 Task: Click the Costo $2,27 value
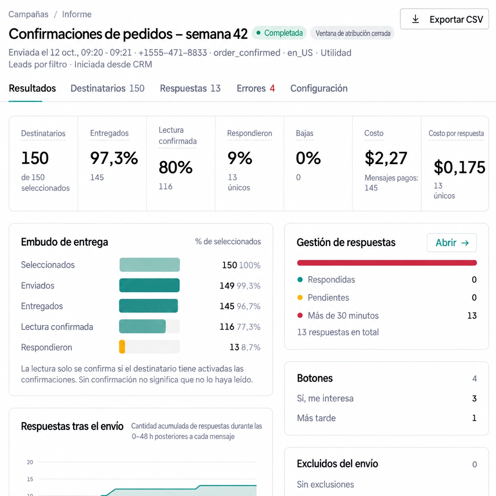point(386,158)
